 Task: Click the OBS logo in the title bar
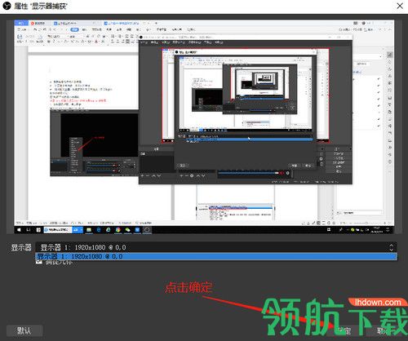pyautogui.click(x=7, y=6)
